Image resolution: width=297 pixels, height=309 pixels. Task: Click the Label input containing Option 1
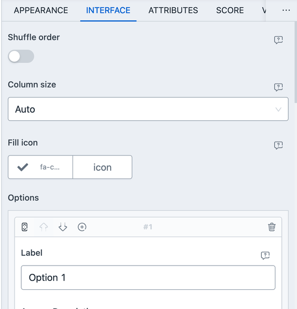click(148, 278)
